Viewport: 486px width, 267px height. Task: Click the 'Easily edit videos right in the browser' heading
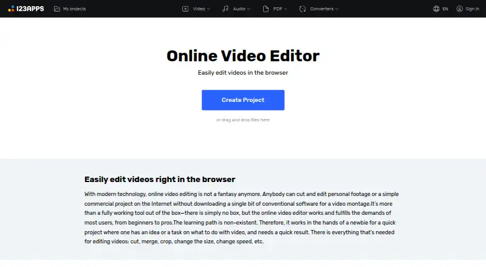(x=160, y=180)
